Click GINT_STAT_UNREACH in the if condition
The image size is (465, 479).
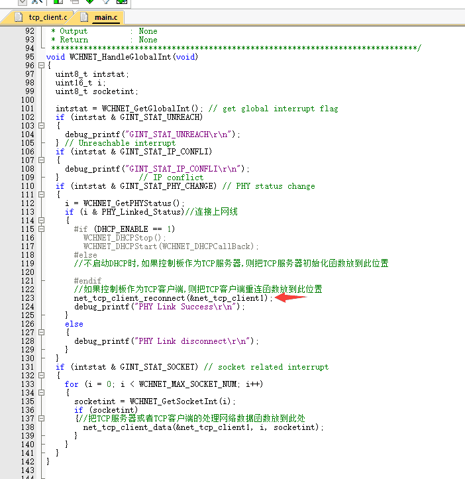coord(159,117)
